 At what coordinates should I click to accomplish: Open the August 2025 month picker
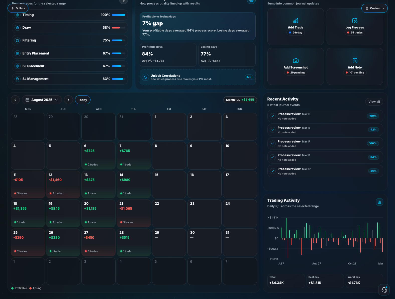[42, 100]
